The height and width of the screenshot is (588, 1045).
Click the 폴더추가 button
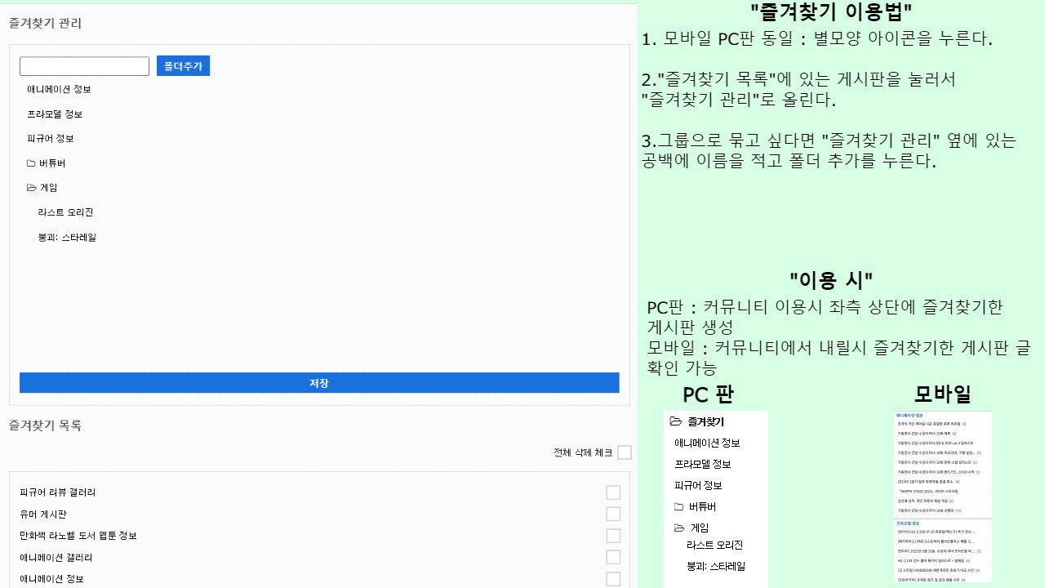click(183, 65)
